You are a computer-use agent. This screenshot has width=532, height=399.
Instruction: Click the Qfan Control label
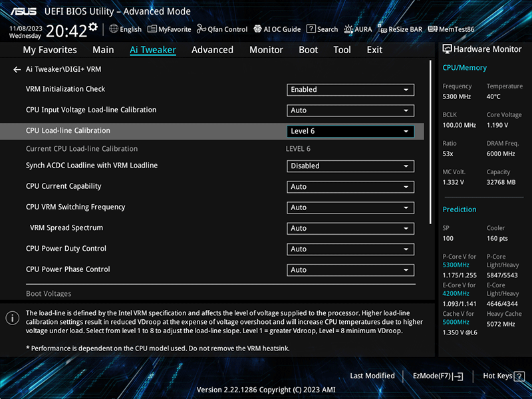227,29
